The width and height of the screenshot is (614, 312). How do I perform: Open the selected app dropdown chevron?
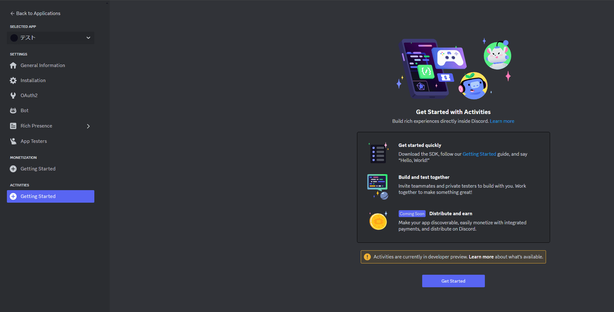88,38
